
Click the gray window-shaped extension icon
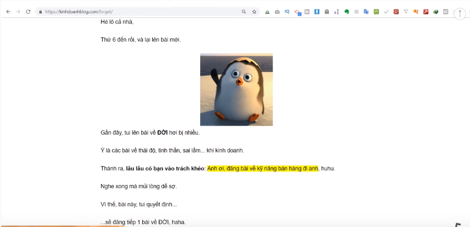pyautogui.click(x=445, y=12)
